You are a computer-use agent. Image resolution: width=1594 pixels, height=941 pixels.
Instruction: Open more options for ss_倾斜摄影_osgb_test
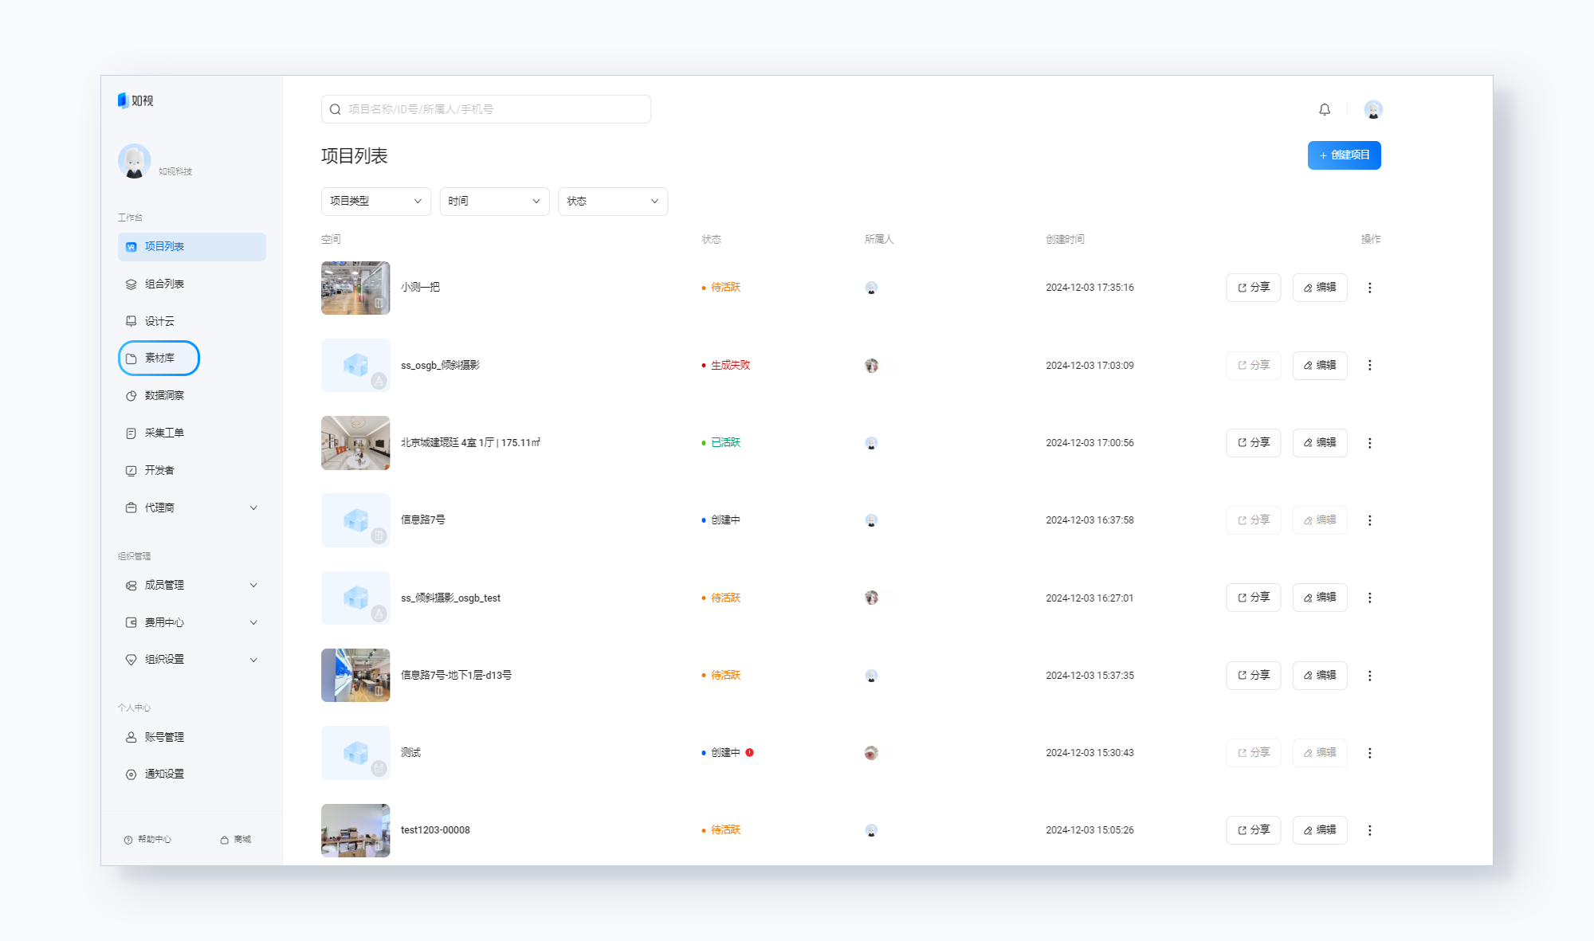pos(1370,598)
